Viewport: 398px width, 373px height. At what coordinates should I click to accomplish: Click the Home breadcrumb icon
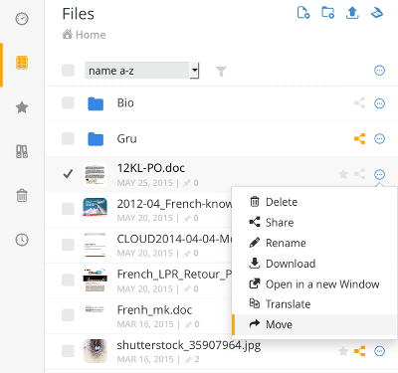(68, 34)
